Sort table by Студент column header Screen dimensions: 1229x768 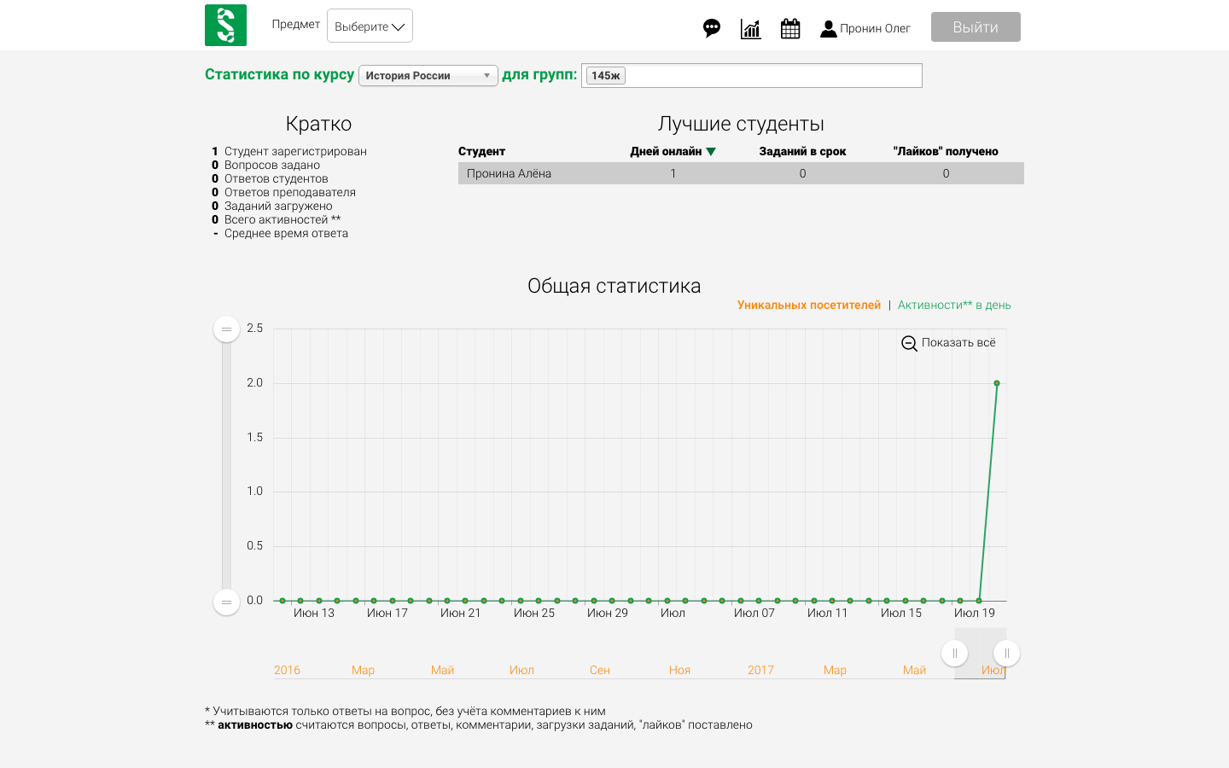coord(481,151)
